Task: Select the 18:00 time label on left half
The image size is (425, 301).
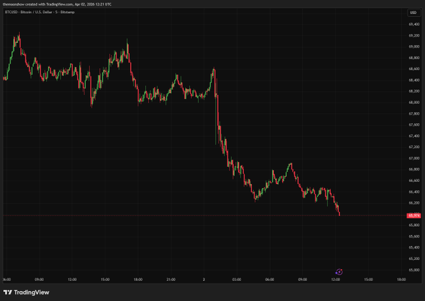Action: (138, 279)
